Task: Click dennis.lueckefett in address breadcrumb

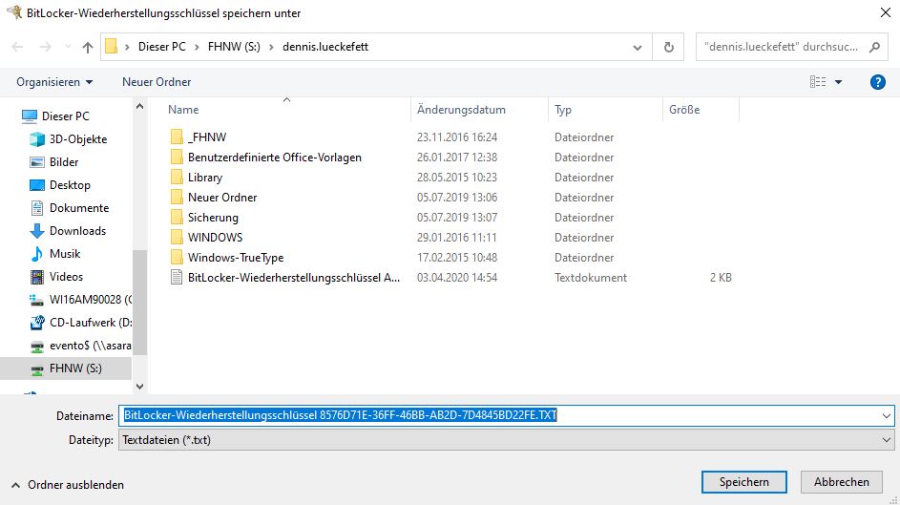Action: click(325, 47)
